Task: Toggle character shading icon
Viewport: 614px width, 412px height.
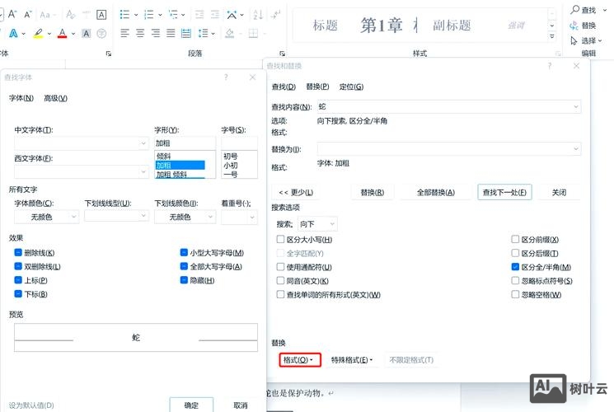Action: click(x=87, y=34)
